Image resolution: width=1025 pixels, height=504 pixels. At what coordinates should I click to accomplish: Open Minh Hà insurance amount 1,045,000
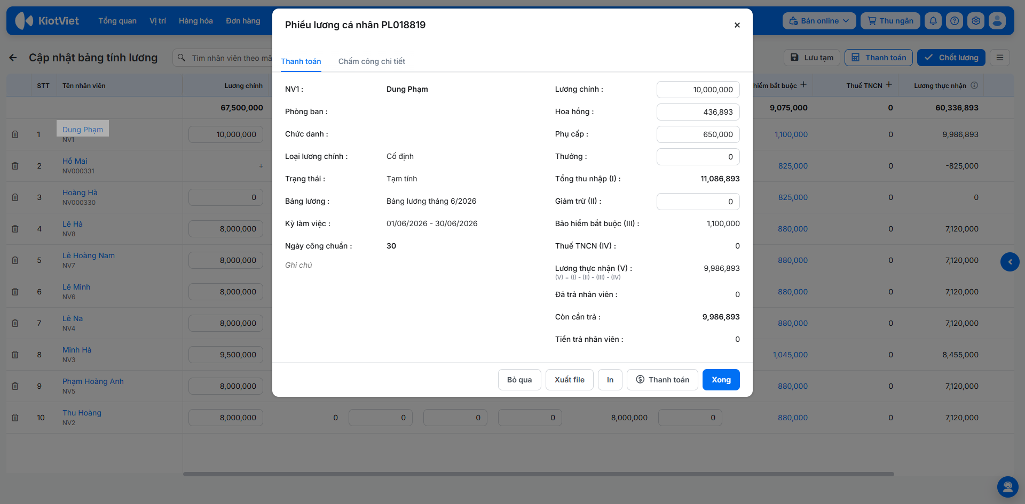(790, 355)
